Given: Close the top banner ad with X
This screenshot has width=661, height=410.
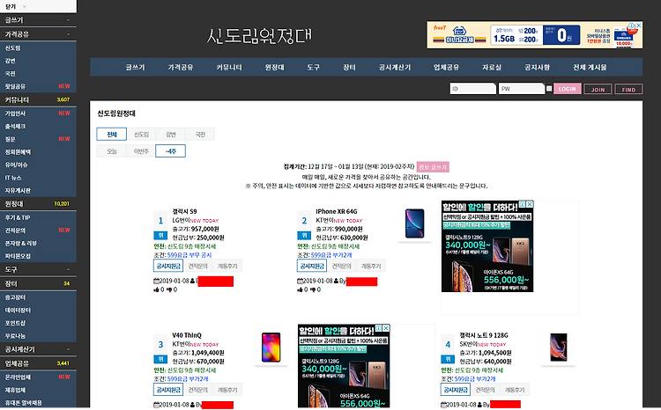Looking at the screenshot, I should (x=639, y=26).
